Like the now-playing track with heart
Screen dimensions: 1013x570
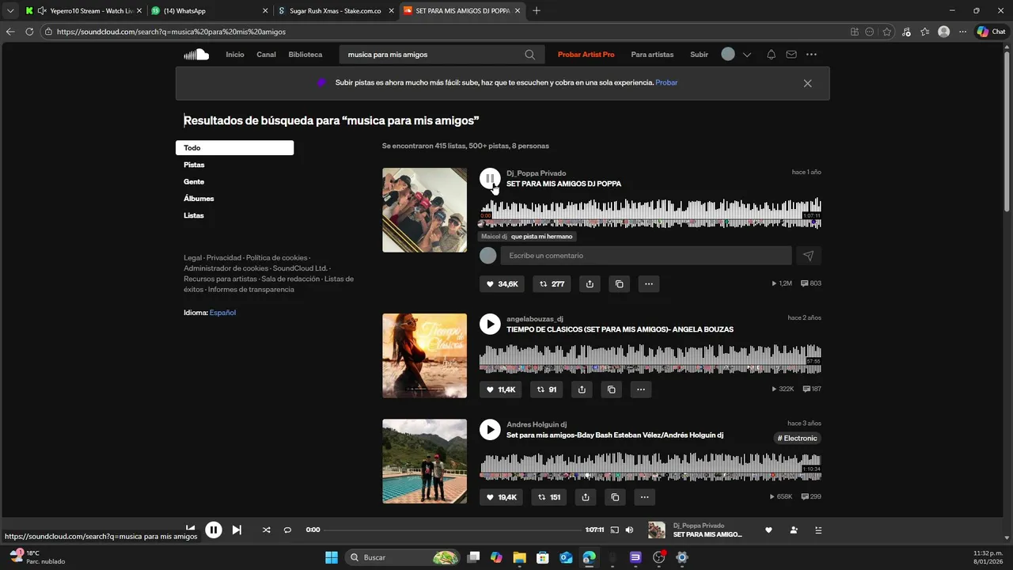click(768, 530)
